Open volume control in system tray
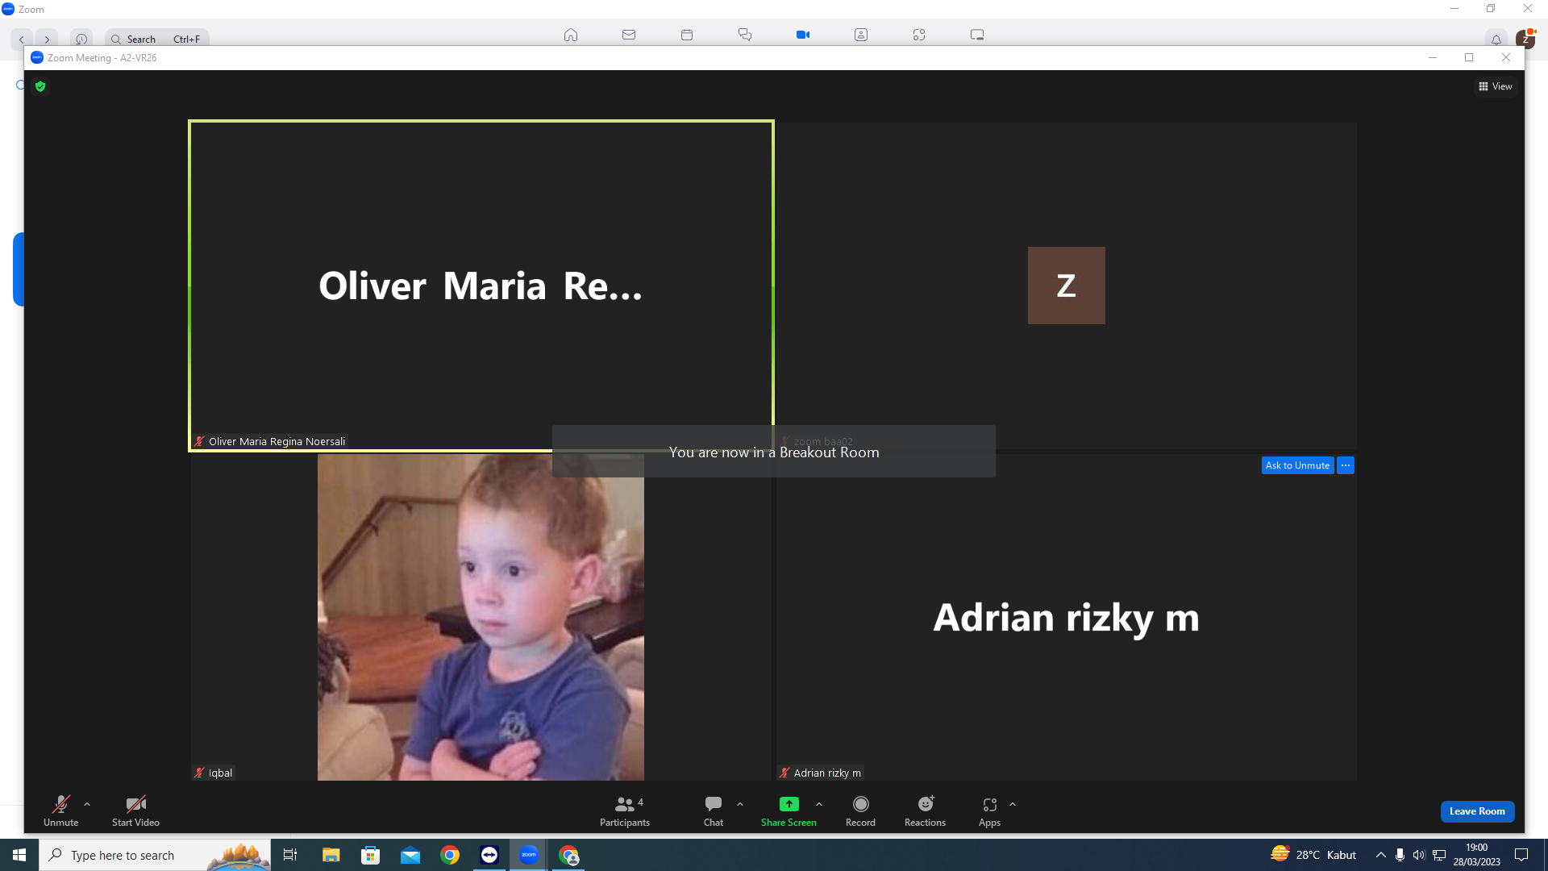 click(1419, 855)
